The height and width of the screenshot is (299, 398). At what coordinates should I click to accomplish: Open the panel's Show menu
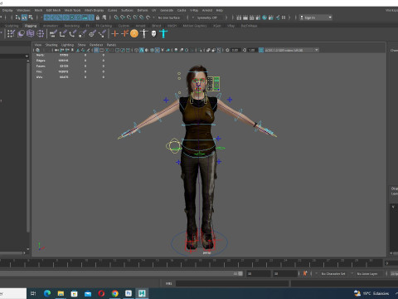pyautogui.click(x=81, y=45)
